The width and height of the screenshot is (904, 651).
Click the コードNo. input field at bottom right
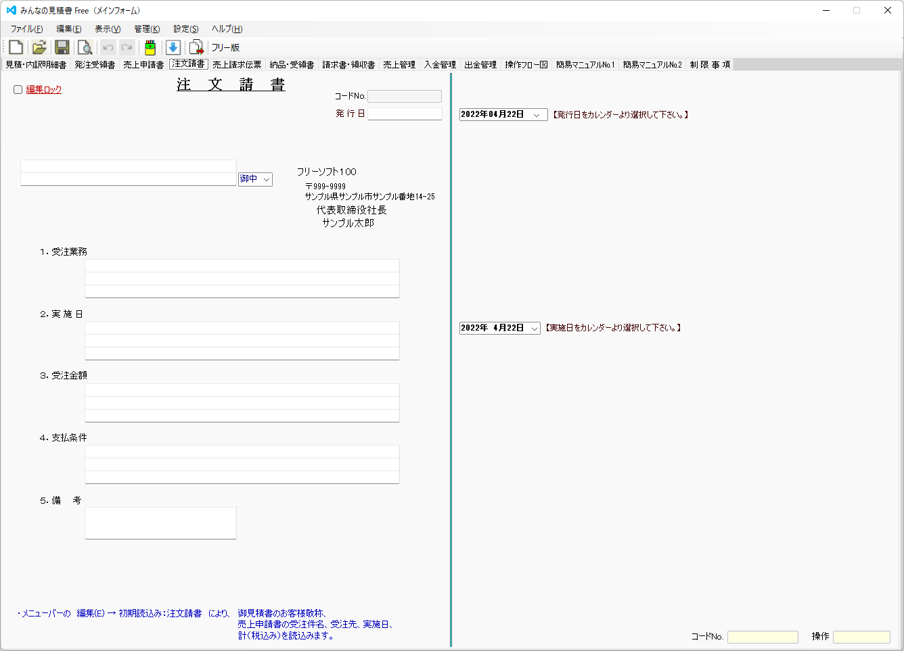pyautogui.click(x=763, y=636)
